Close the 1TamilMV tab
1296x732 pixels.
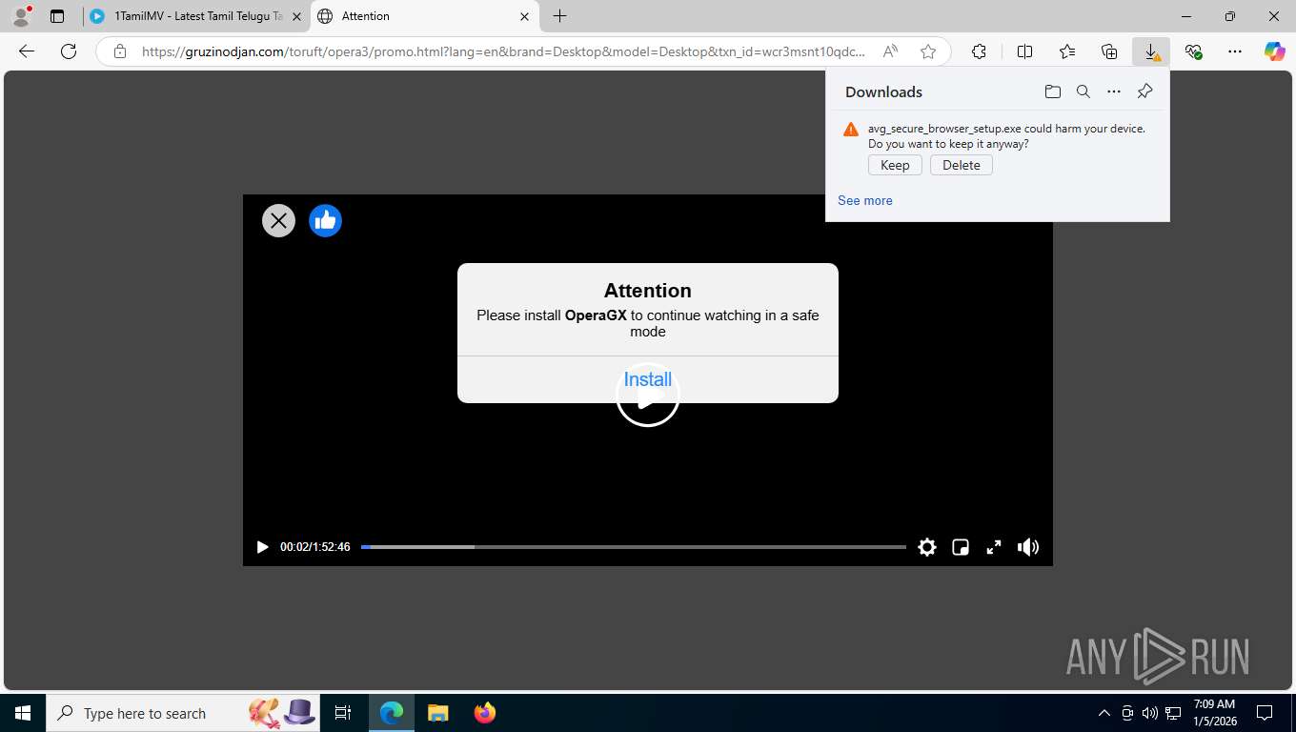[x=296, y=16]
